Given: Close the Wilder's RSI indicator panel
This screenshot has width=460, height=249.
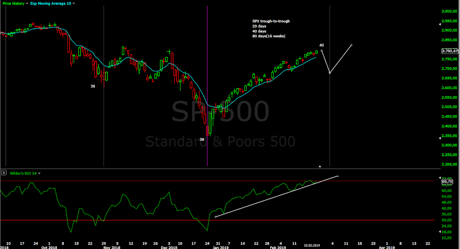Looking at the screenshot, I should coord(4,173).
